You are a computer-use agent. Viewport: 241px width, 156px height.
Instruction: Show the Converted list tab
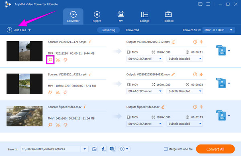[x=132, y=30]
